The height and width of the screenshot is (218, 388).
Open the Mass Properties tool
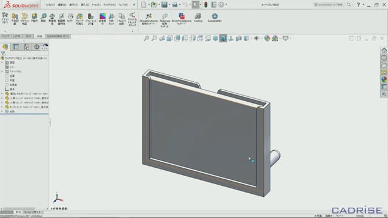pyautogui.click(x=52, y=19)
